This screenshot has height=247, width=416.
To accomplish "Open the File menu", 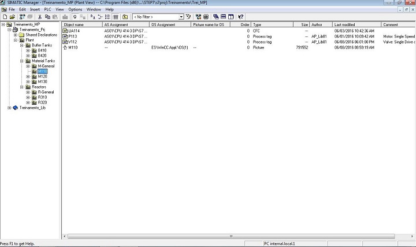I will pos(12,9).
